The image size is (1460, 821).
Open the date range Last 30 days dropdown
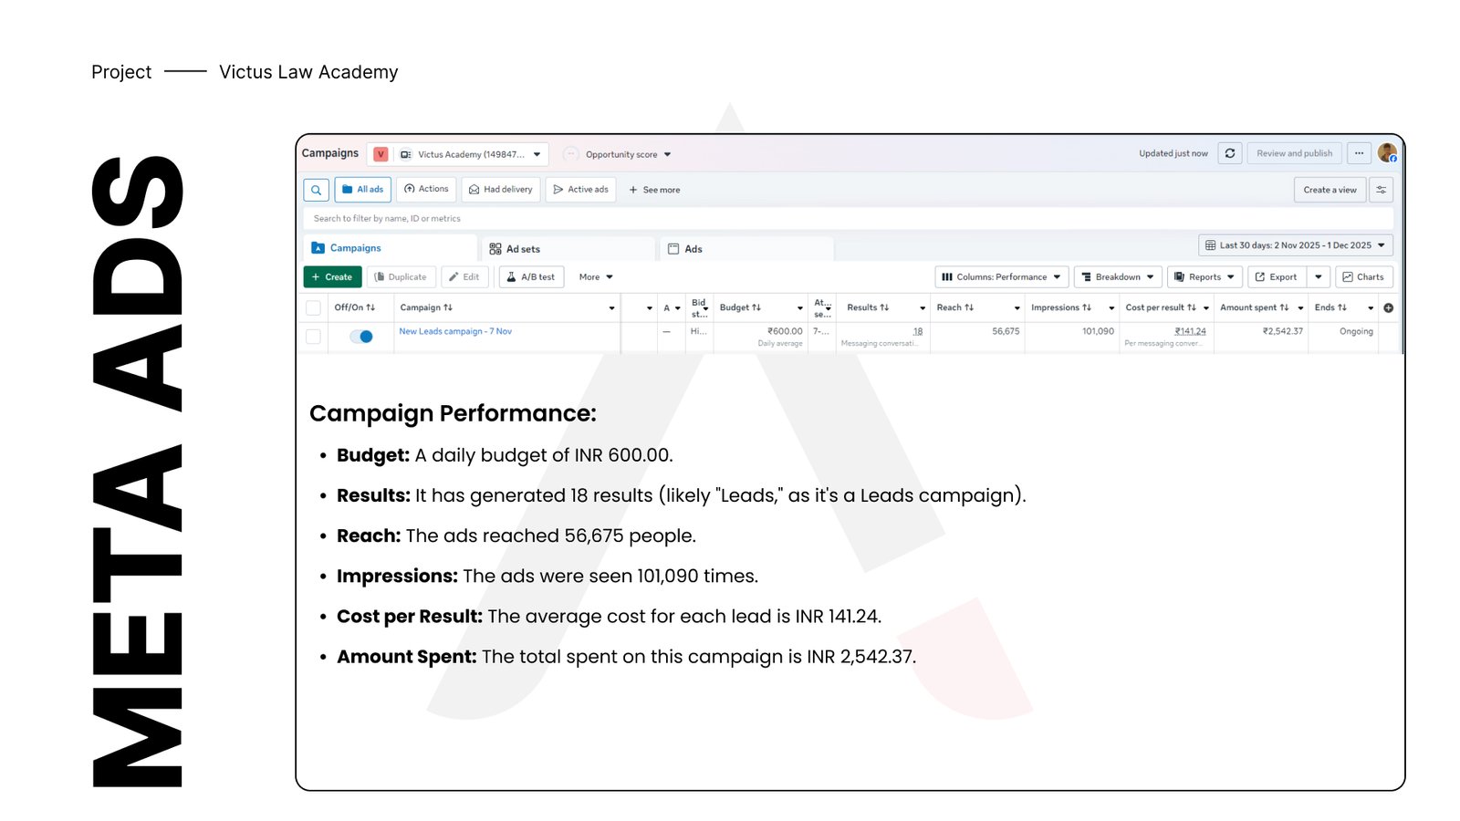pyautogui.click(x=1295, y=245)
